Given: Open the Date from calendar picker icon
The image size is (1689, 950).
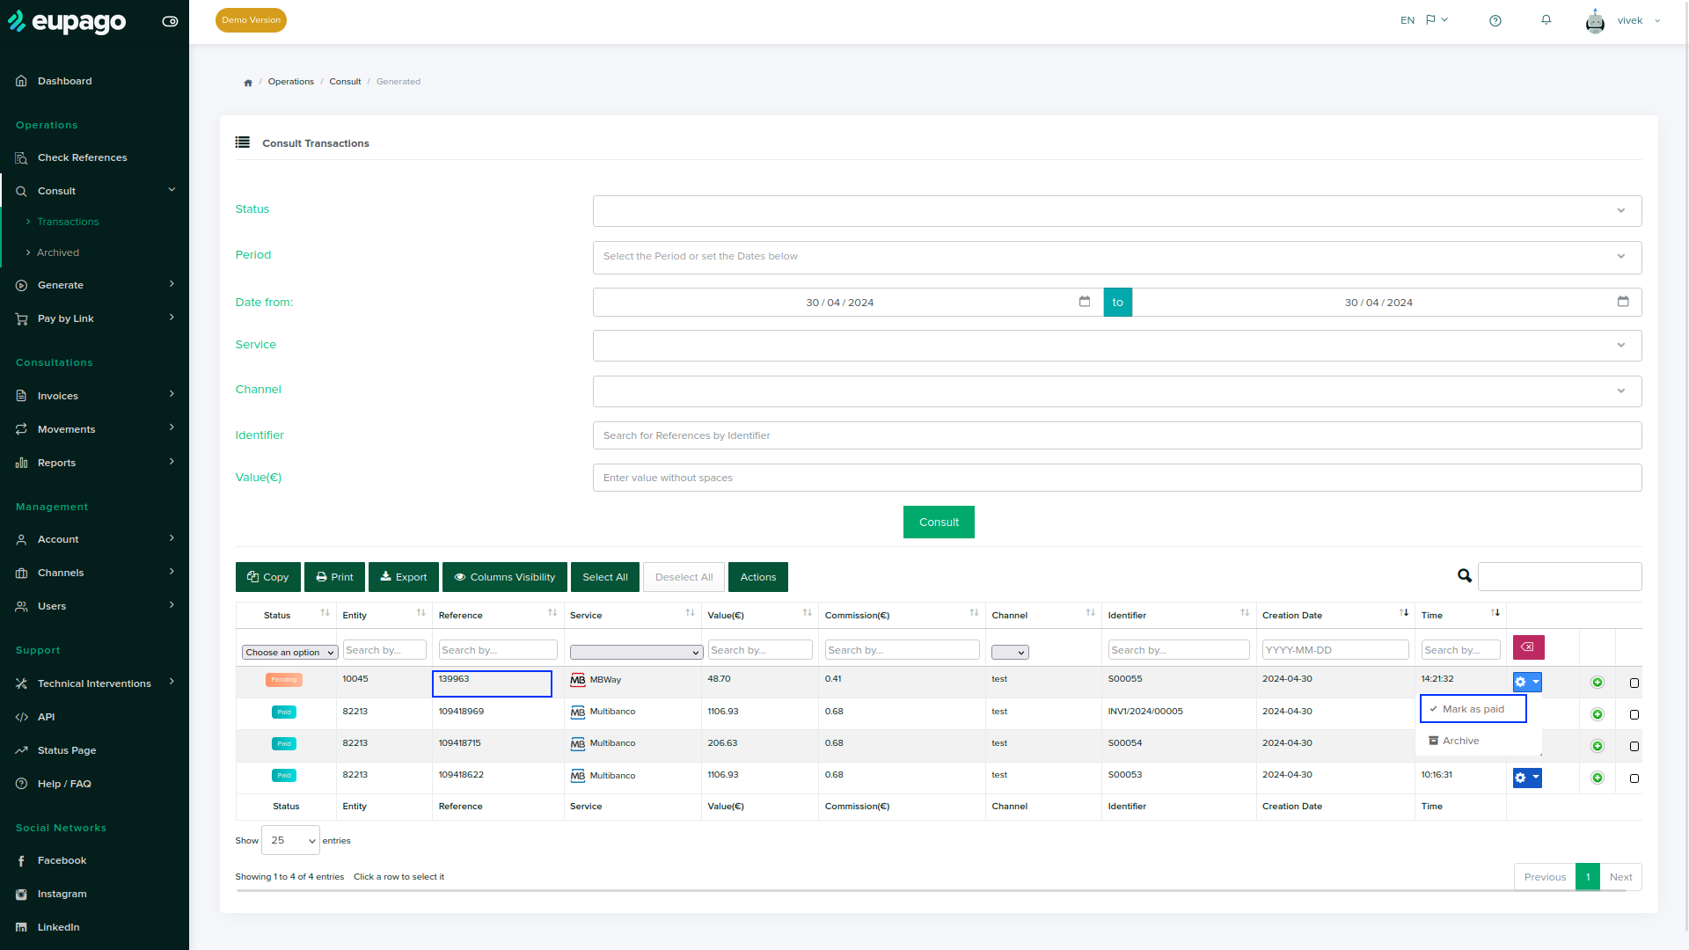Looking at the screenshot, I should (1085, 302).
